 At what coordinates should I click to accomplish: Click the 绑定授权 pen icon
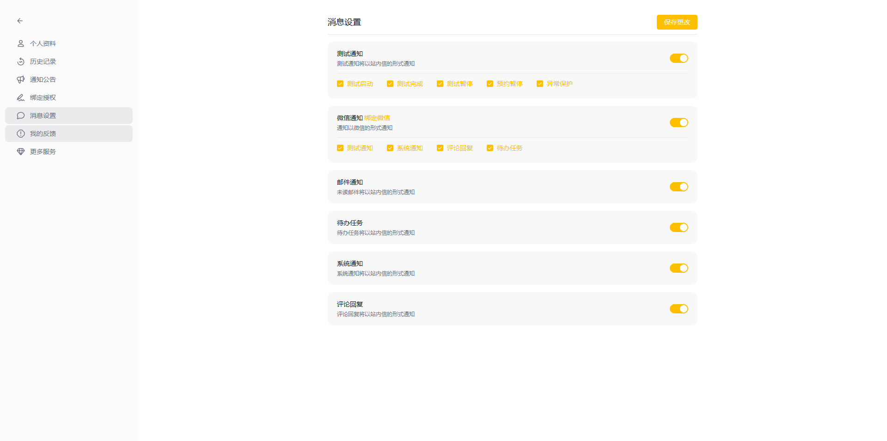coord(21,98)
